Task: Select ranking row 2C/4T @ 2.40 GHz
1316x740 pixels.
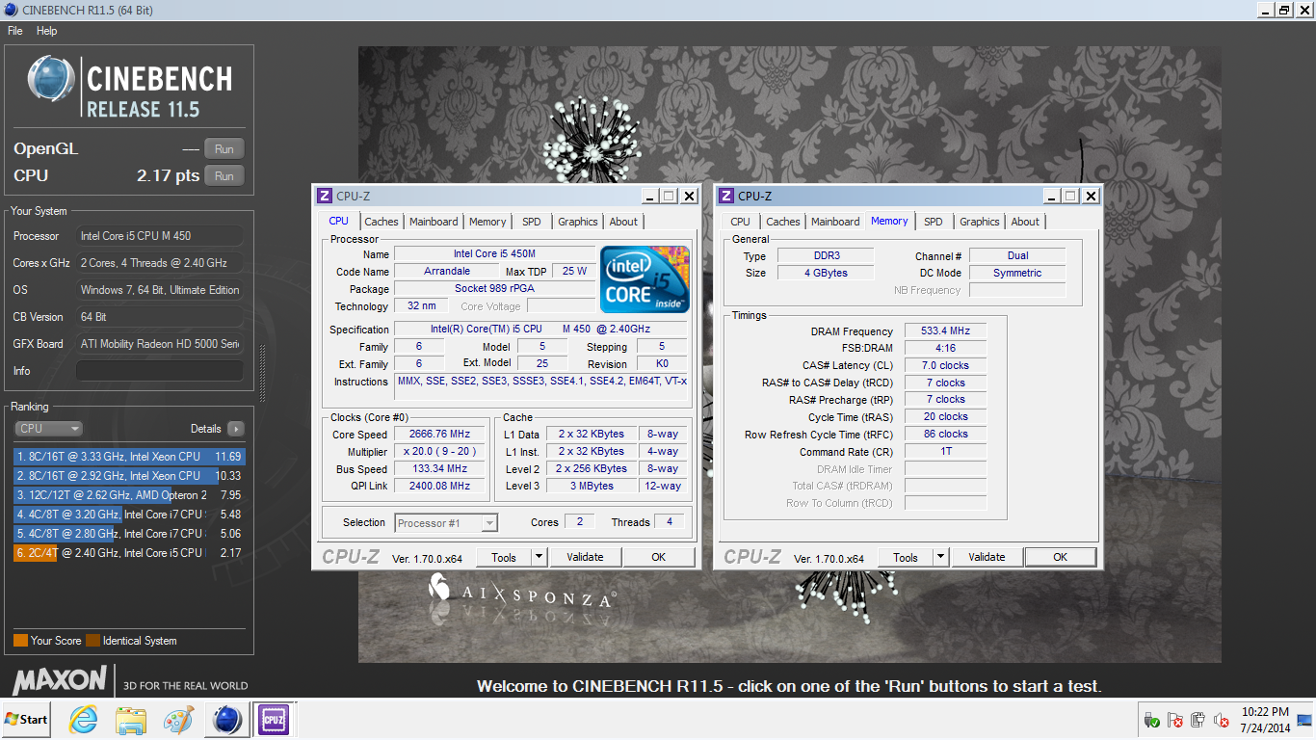Action: 129,553
